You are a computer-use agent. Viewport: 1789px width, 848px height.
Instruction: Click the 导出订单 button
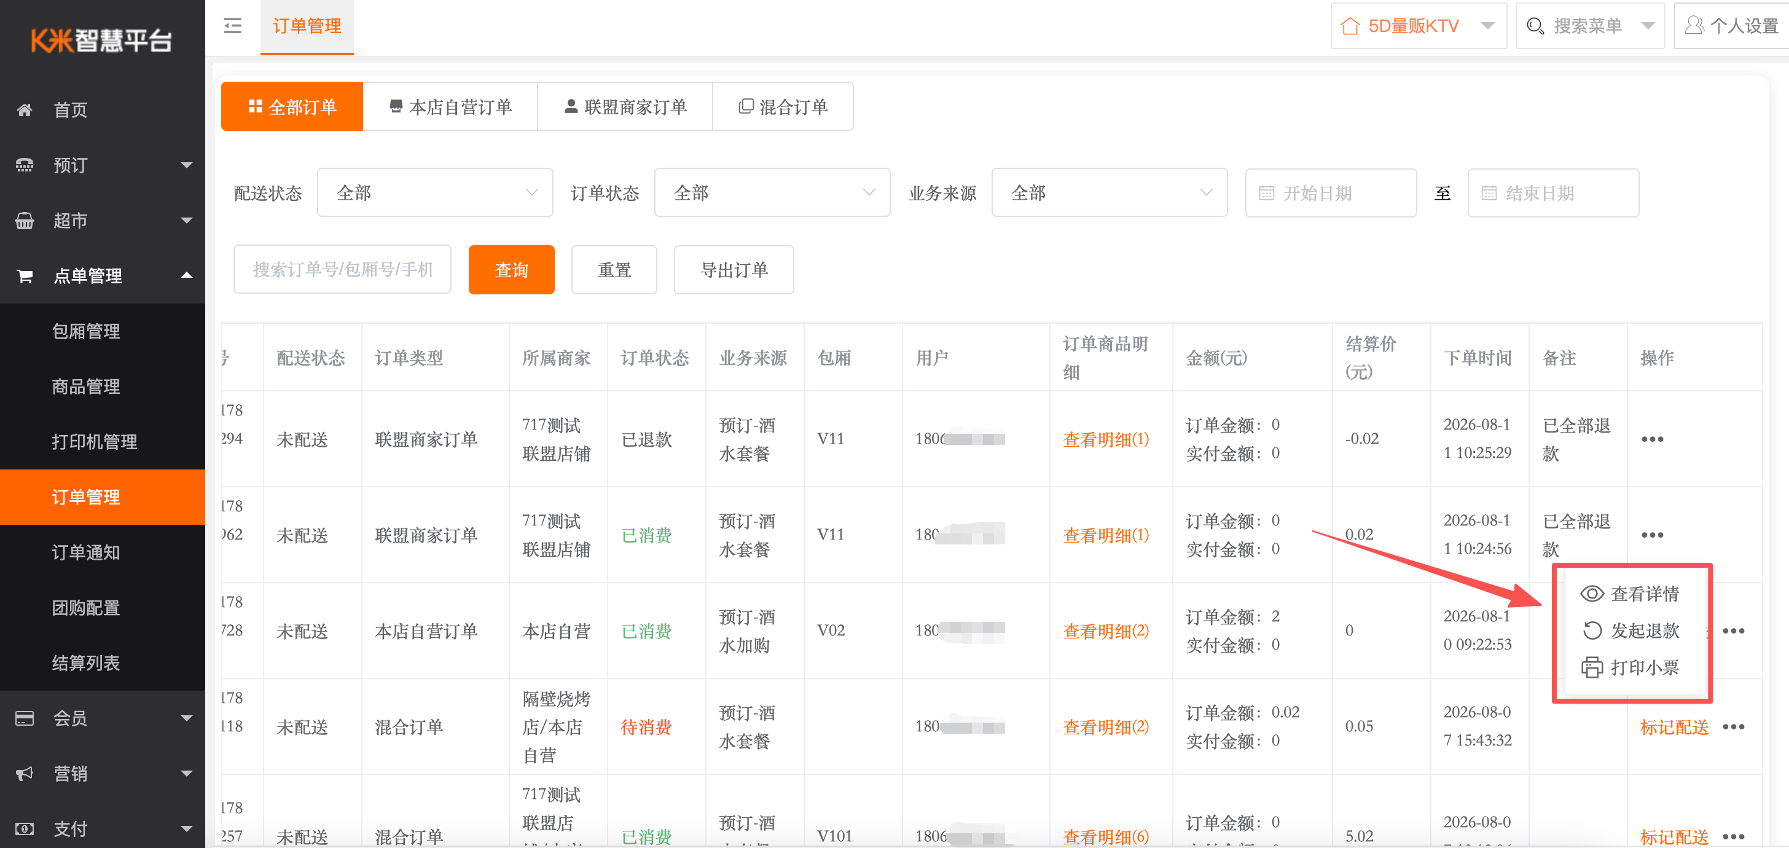coord(734,270)
